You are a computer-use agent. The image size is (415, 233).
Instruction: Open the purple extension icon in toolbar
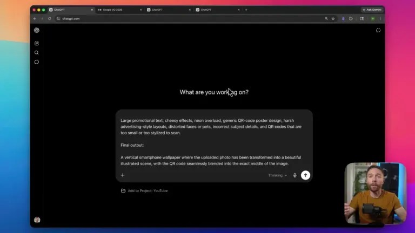pos(343,19)
